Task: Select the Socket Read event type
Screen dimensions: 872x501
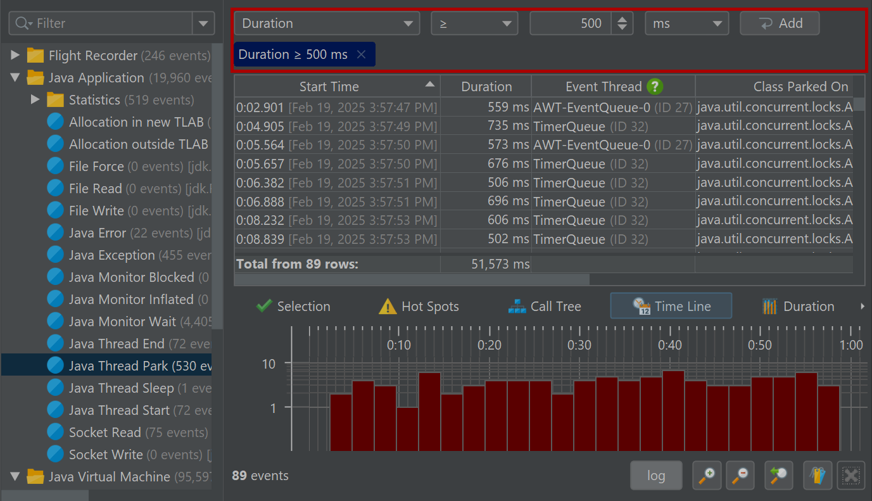Action: [104, 433]
